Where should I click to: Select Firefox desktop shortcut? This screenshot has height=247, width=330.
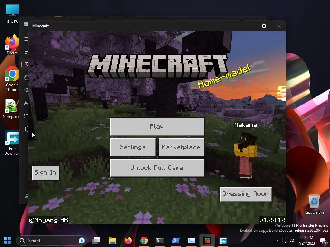(12, 45)
